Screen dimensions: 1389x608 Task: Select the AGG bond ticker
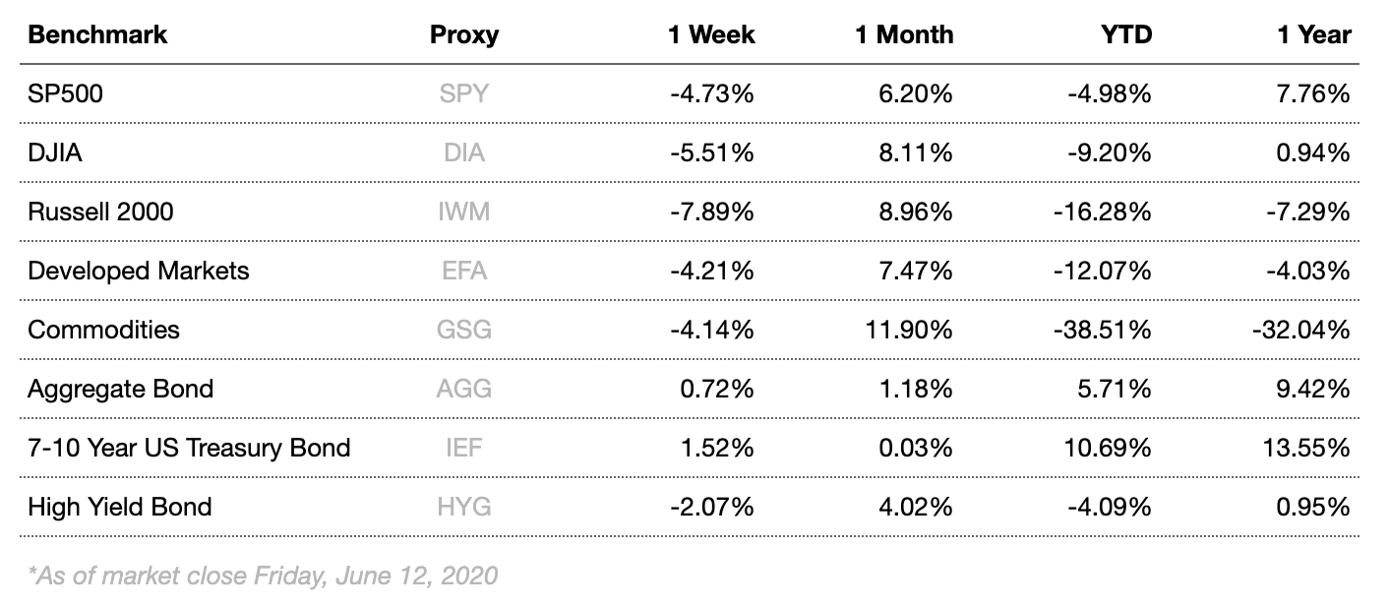(463, 390)
